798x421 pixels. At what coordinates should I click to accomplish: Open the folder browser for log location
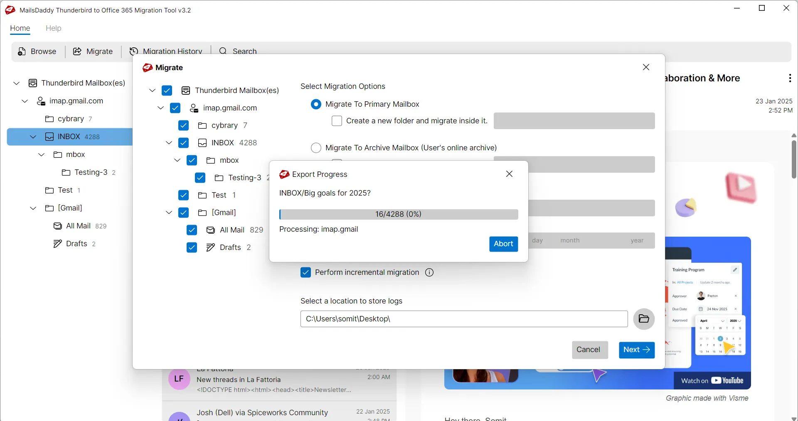(643, 319)
